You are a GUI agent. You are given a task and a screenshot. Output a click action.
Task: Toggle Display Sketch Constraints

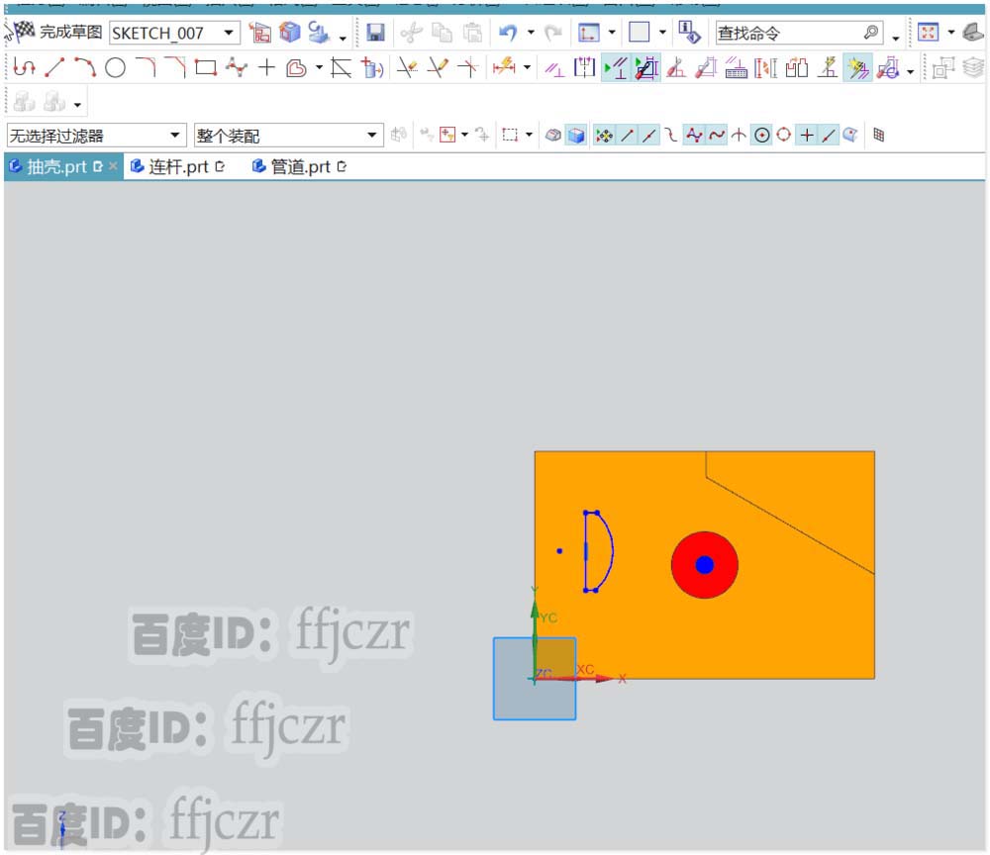616,67
